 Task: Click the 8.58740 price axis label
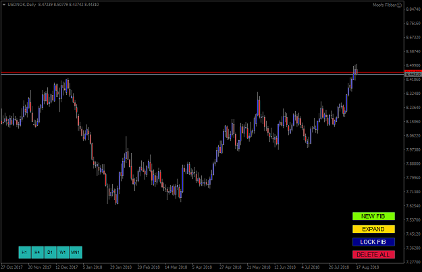[x=413, y=51]
